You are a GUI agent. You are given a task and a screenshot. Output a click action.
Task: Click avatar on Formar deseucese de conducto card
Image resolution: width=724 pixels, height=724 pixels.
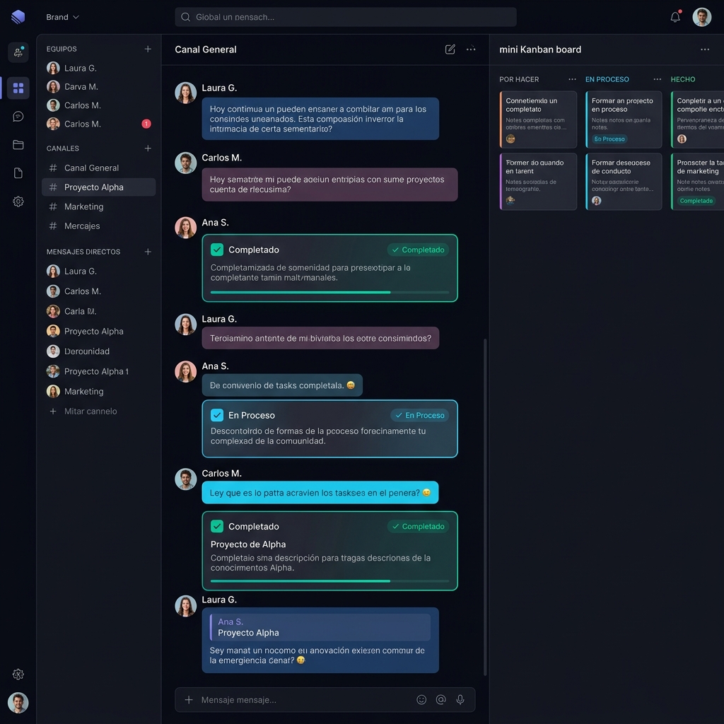point(597,201)
